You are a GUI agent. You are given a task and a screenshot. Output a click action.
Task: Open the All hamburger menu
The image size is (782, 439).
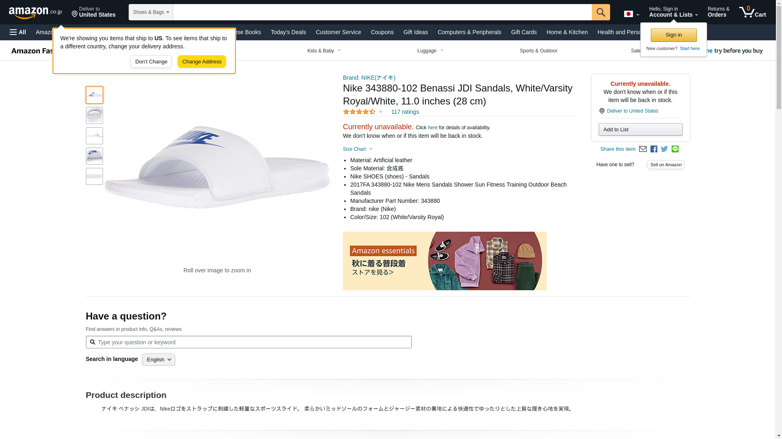click(x=18, y=32)
